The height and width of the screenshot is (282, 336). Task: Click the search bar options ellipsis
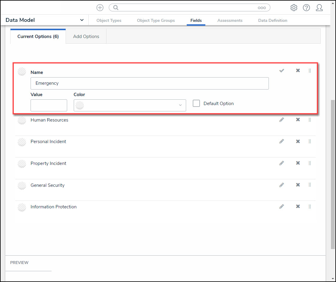tap(262, 8)
